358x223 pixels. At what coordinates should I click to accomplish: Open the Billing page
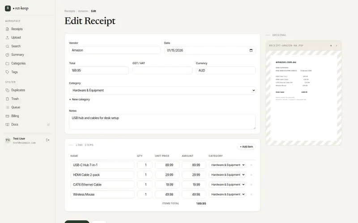[15, 116]
